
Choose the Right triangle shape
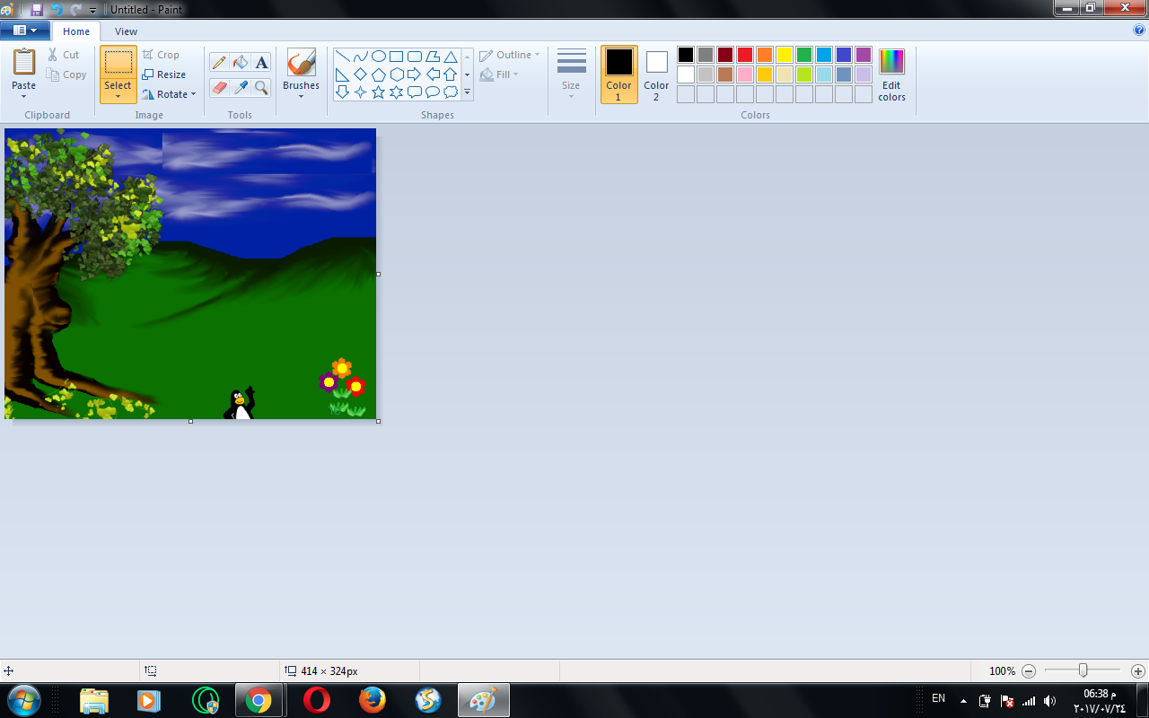342,74
